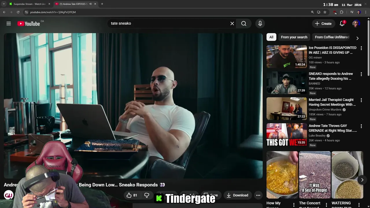
Task: Advance the Shorts shelf with next arrow
Action: click(x=362, y=180)
